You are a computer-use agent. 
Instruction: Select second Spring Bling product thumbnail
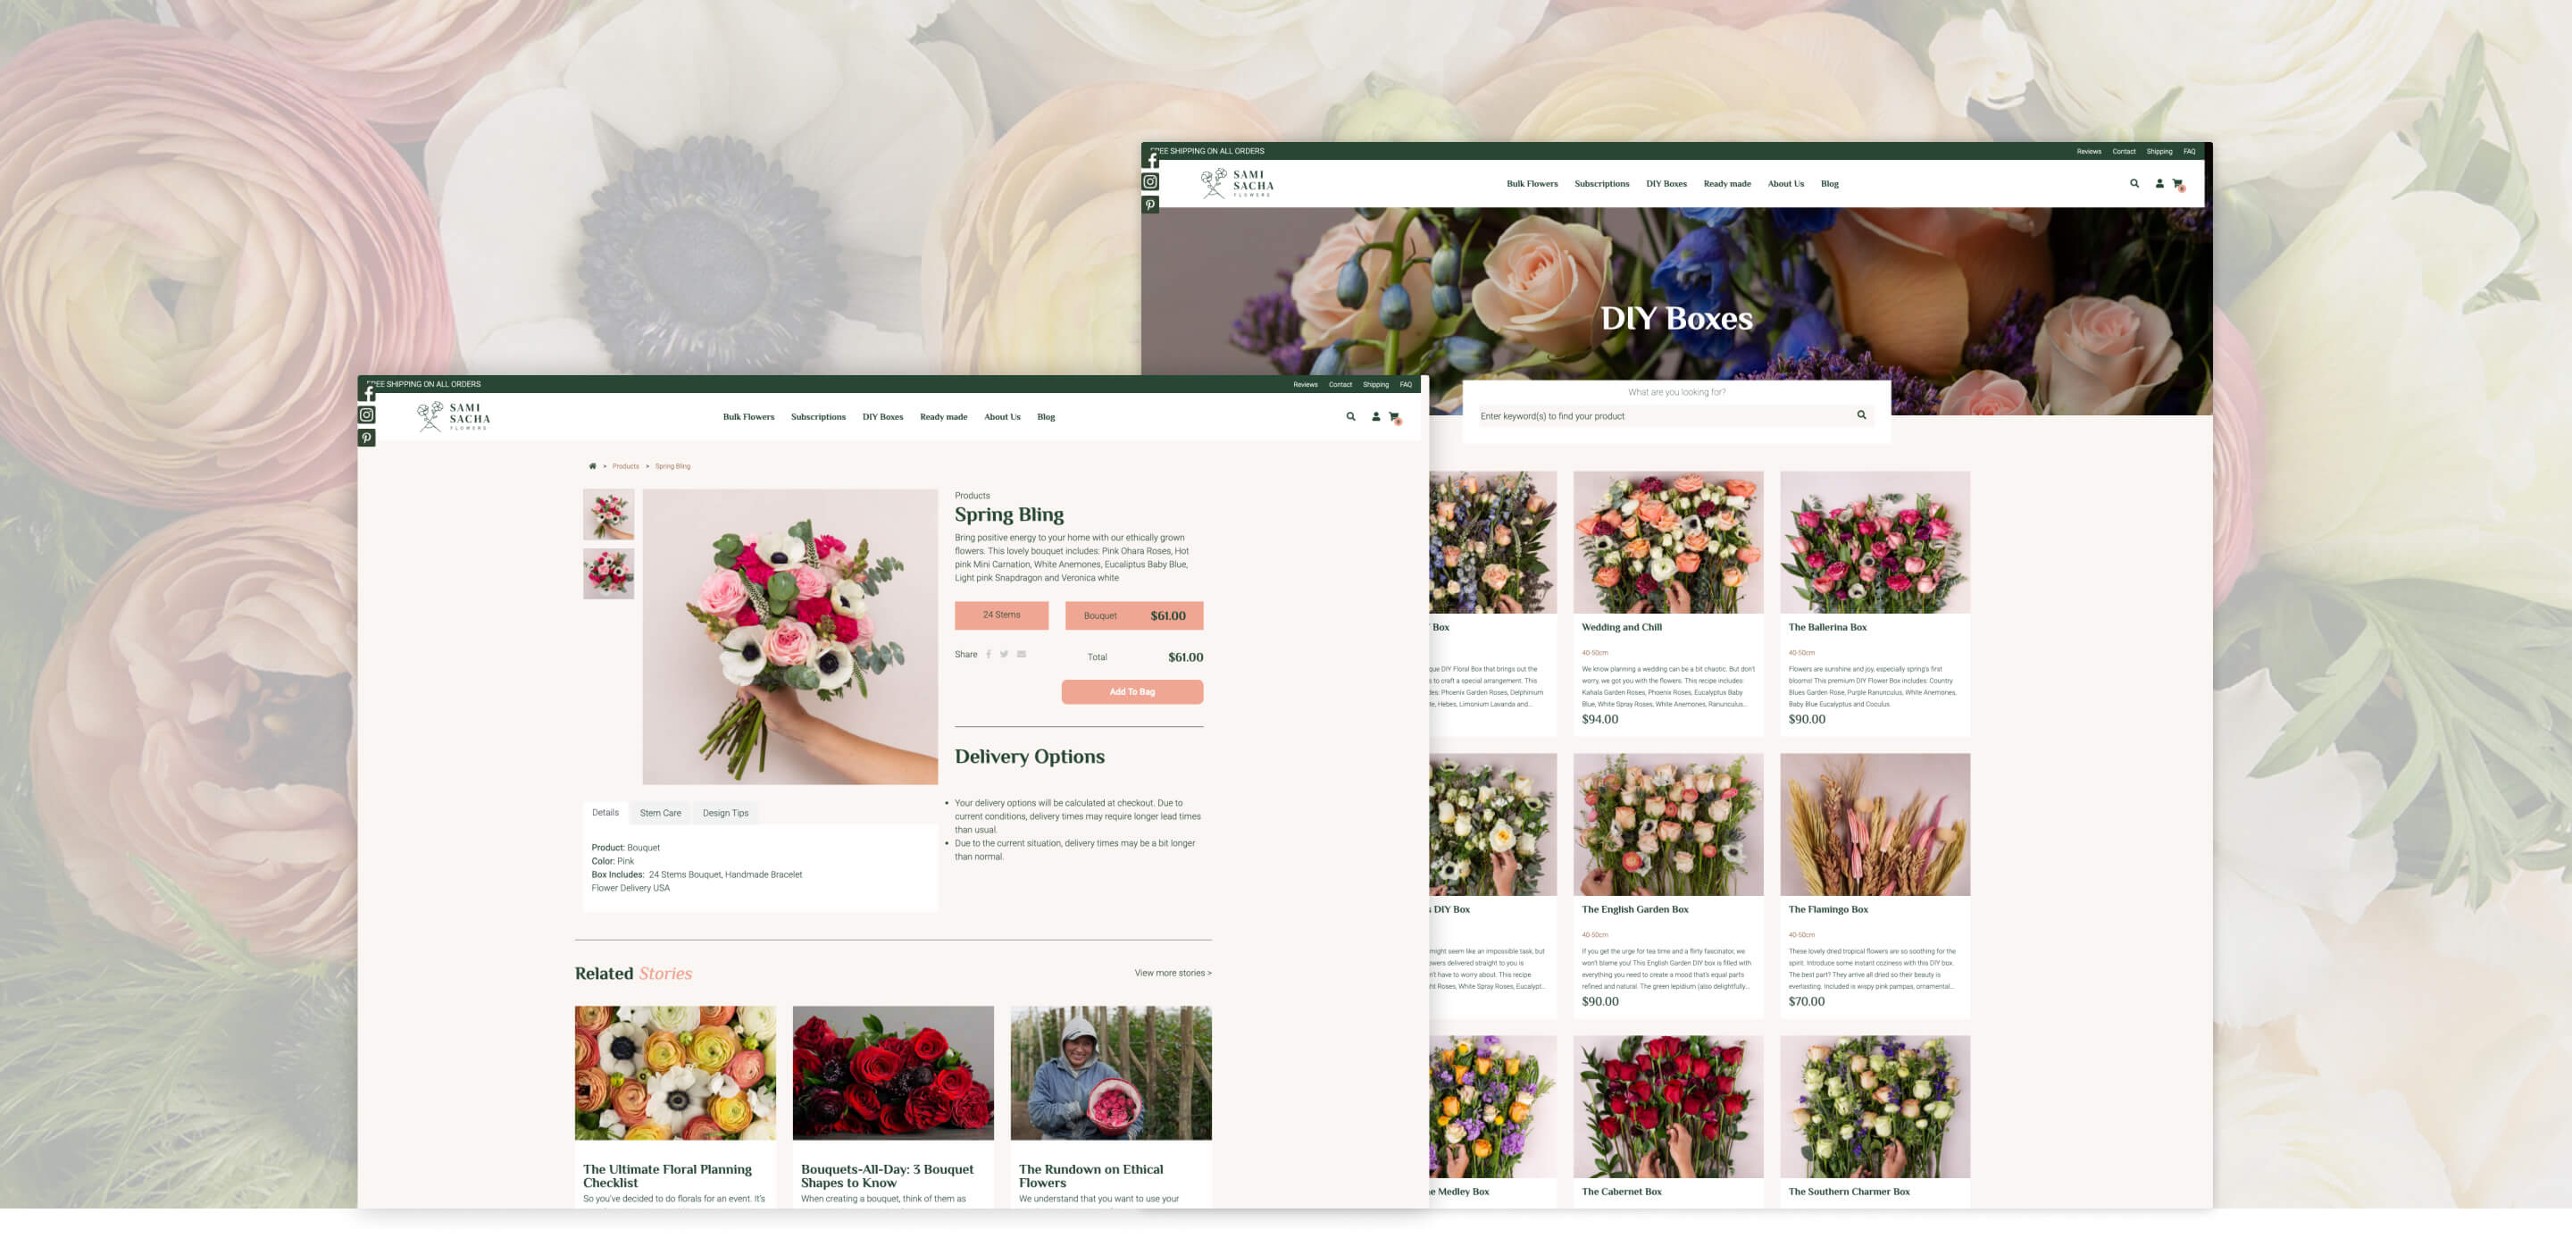[x=608, y=573]
